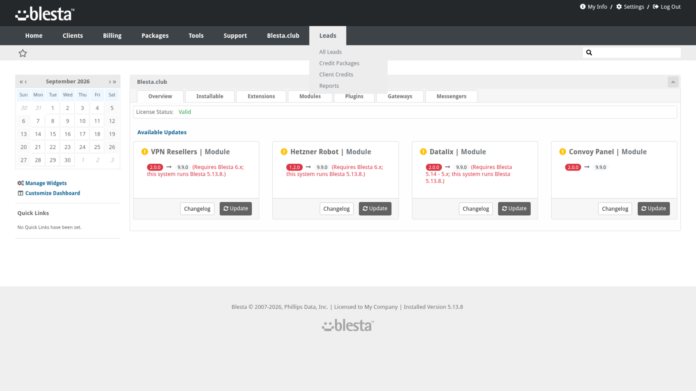Click Installed Version 5.13.8 footer text

[x=433, y=307]
